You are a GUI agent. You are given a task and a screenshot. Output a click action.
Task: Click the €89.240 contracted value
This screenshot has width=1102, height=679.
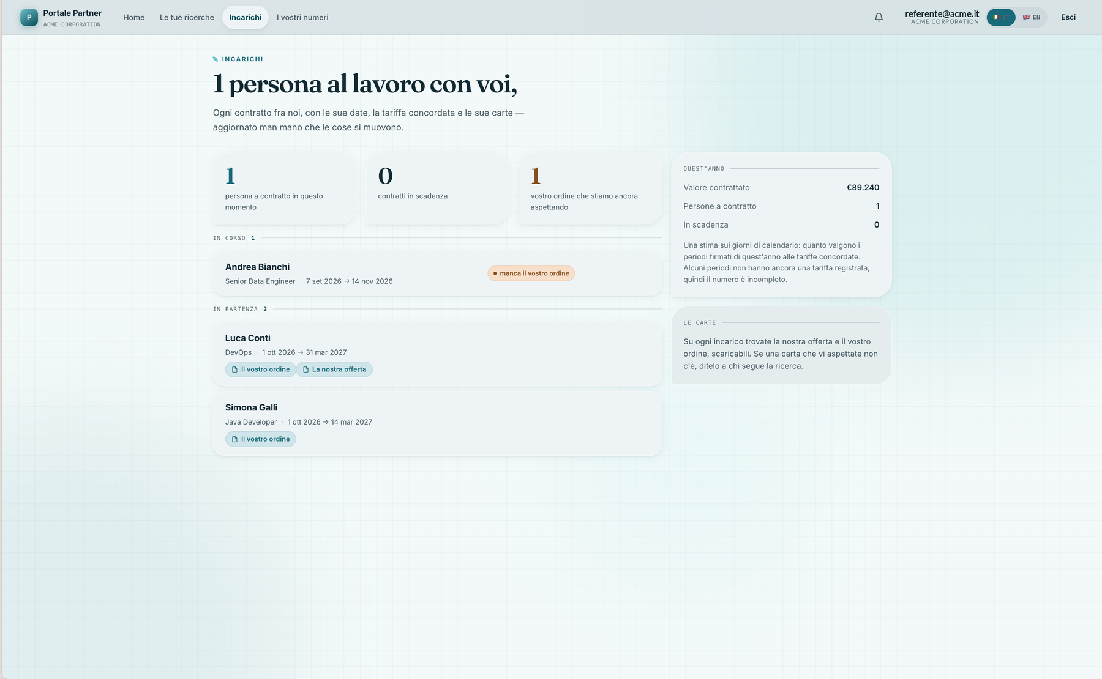pyautogui.click(x=863, y=188)
